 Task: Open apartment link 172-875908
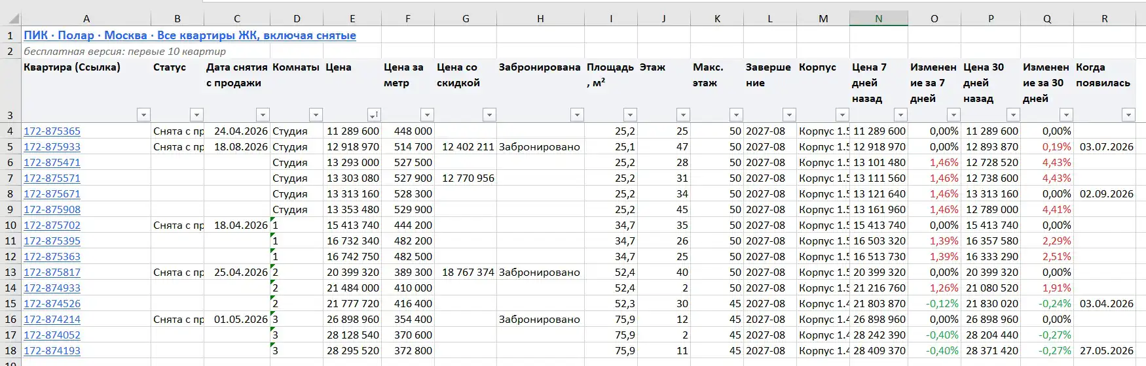click(x=52, y=209)
